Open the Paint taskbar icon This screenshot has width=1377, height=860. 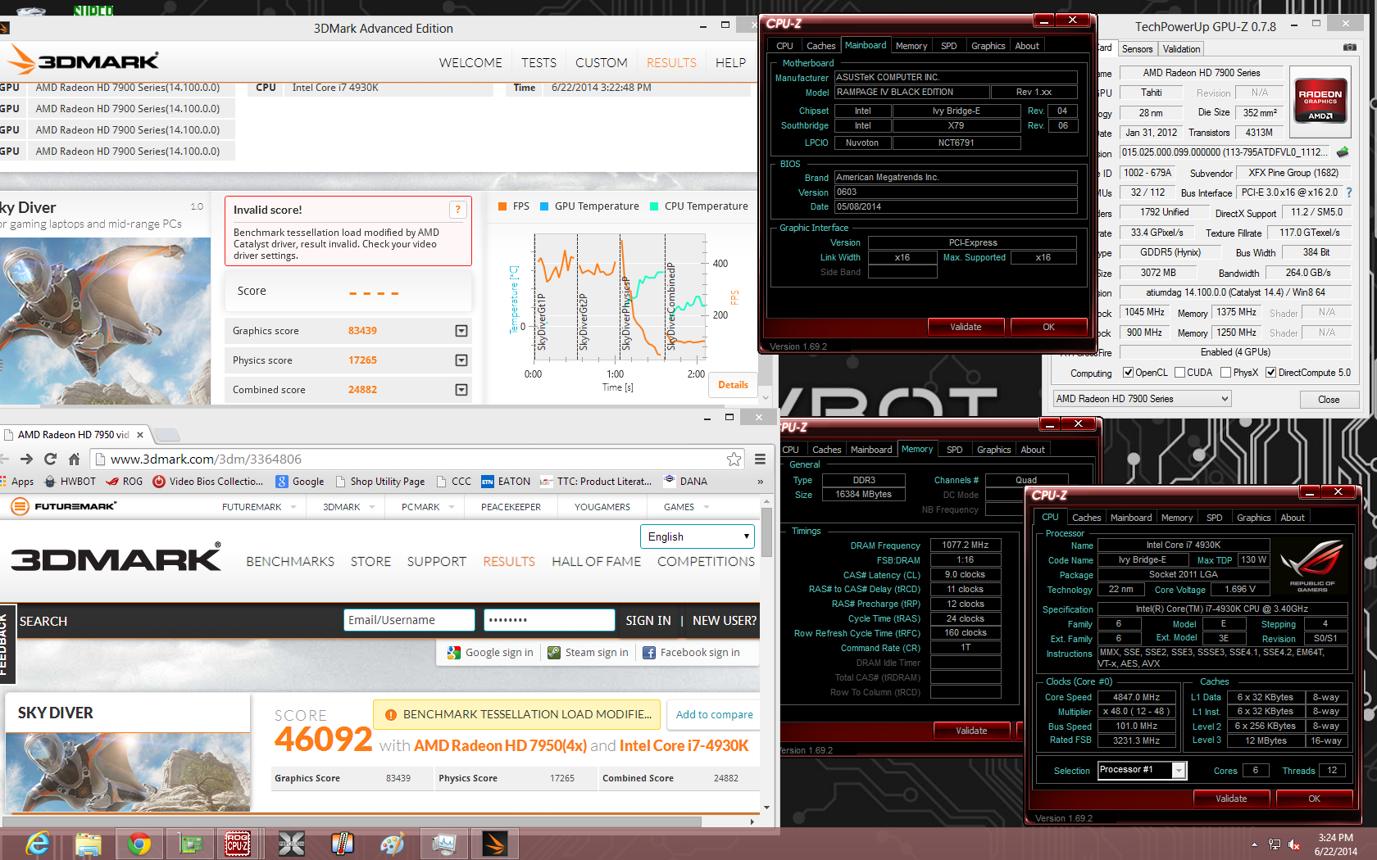point(393,843)
